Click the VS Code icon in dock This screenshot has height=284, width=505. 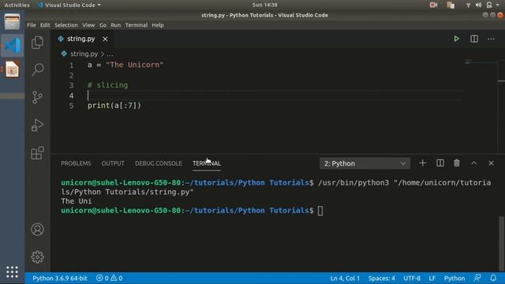(13, 46)
